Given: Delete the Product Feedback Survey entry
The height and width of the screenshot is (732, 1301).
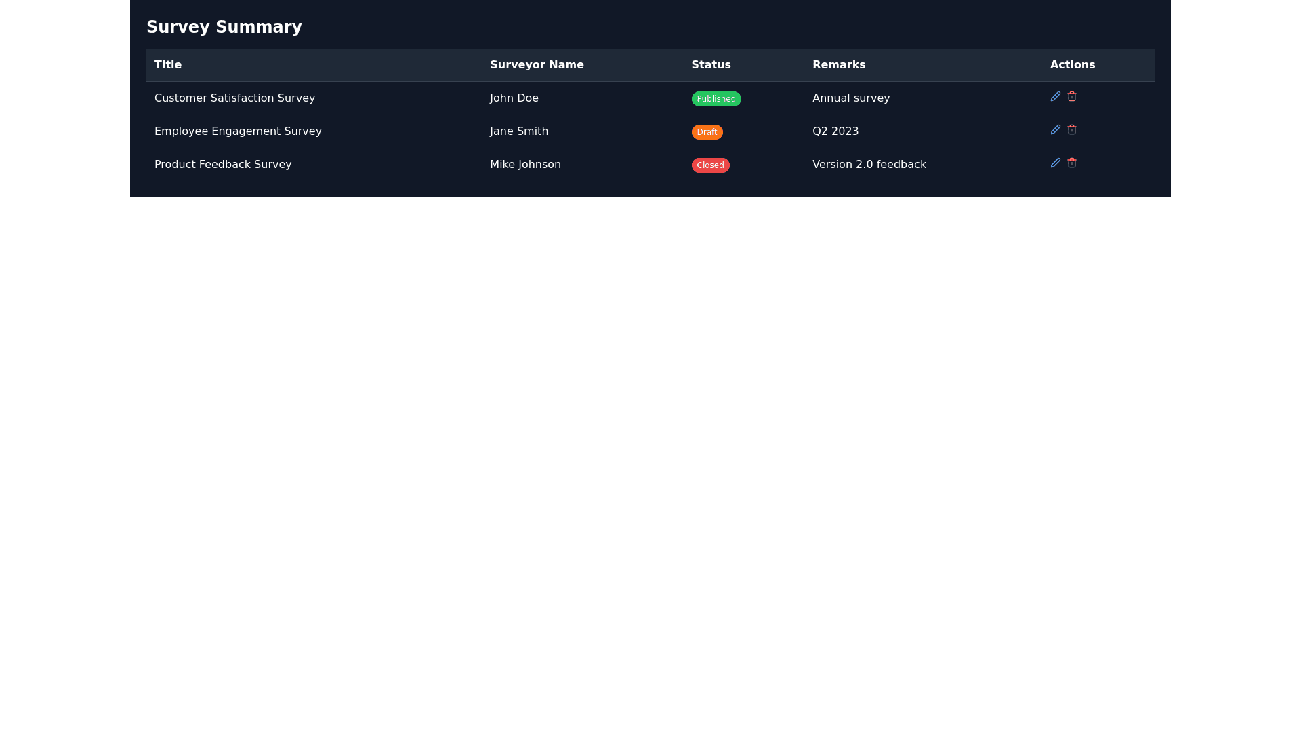Looking at the screenshot, I should 1071,163.
